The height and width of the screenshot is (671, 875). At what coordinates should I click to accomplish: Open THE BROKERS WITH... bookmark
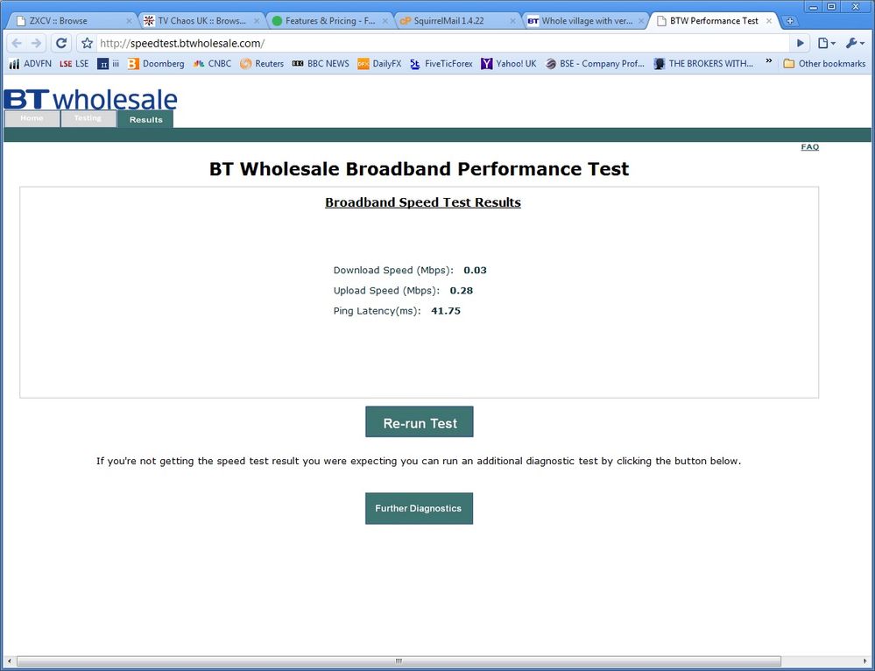tap(703, 64)
